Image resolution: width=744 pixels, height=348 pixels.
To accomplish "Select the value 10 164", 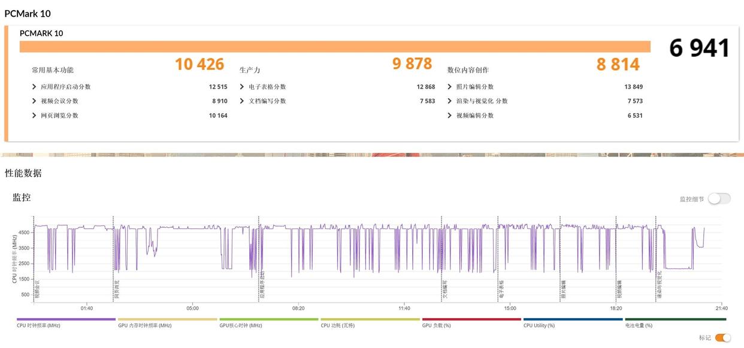I will pos(218,115).
